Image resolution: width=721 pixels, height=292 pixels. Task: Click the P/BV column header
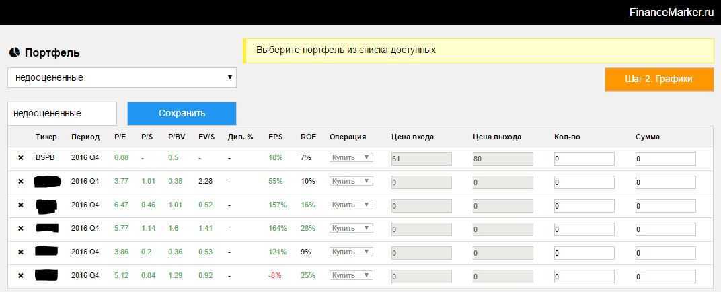coord(176,137)
